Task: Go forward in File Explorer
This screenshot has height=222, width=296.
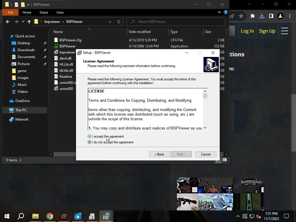Action: click(16, 22)
